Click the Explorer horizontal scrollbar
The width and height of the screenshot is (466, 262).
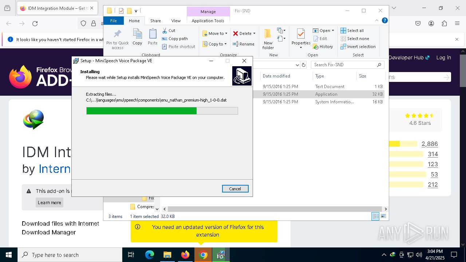[x=275, y=209]
